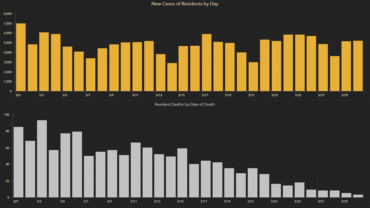This screenshot has width=370, height=208.
Task: Click the 3/7 date label under Deaths chart
Action: pos(86,201)
